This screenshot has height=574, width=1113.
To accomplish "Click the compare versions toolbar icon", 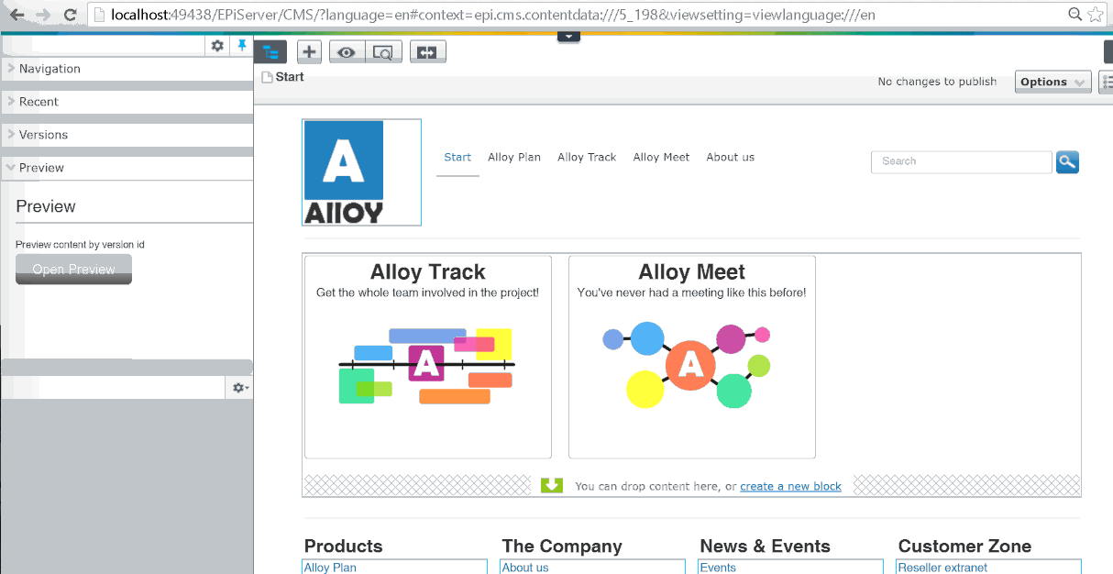I will (x=427, y=52).
